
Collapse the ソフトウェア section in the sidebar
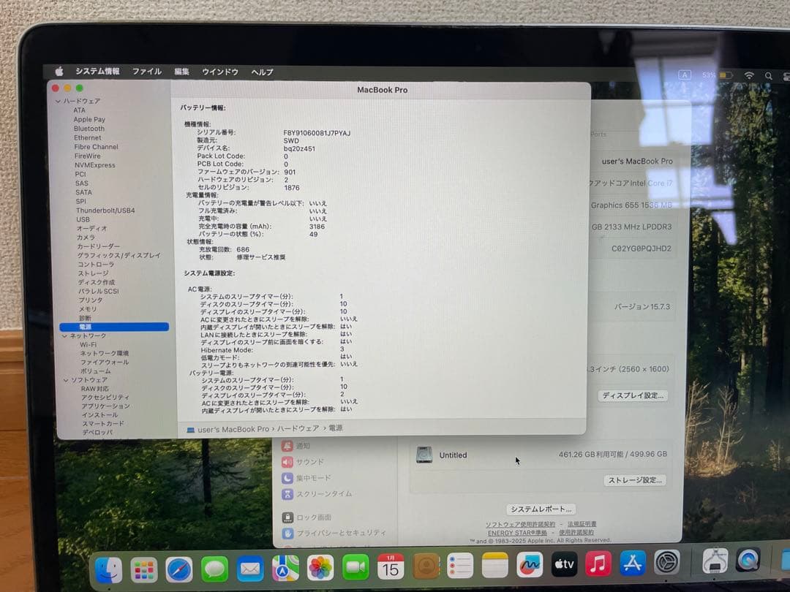tap(67, 379)
